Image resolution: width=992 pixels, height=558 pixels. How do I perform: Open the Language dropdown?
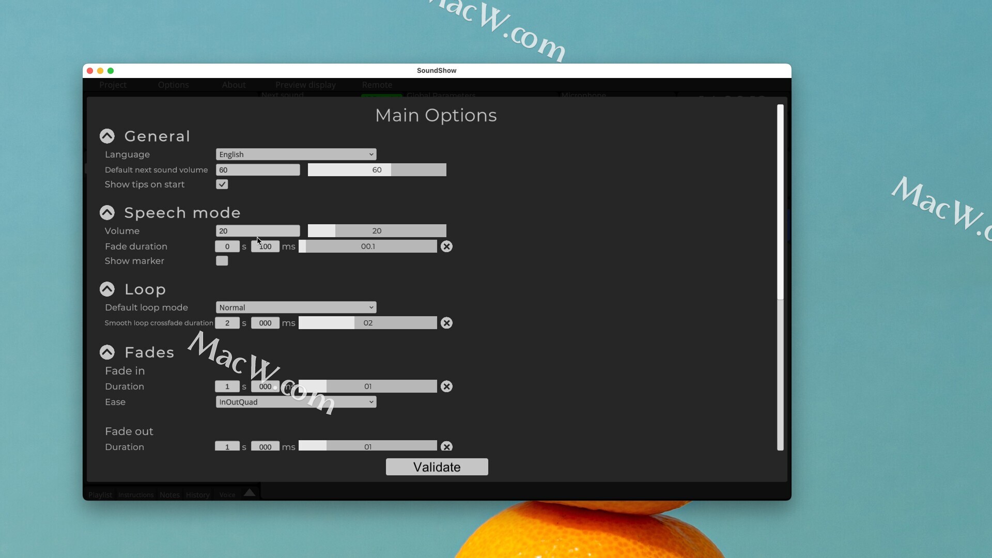point(296,154)
